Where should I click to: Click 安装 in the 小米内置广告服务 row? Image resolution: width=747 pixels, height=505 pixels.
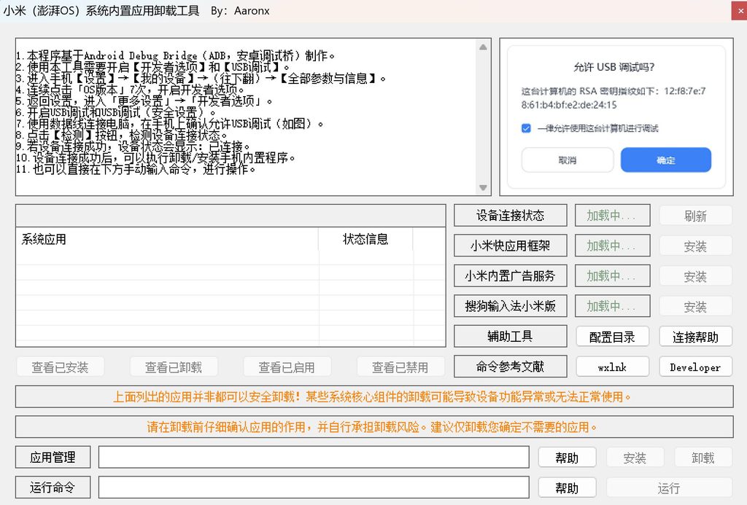pyautogui.click(x=695, y=276)
